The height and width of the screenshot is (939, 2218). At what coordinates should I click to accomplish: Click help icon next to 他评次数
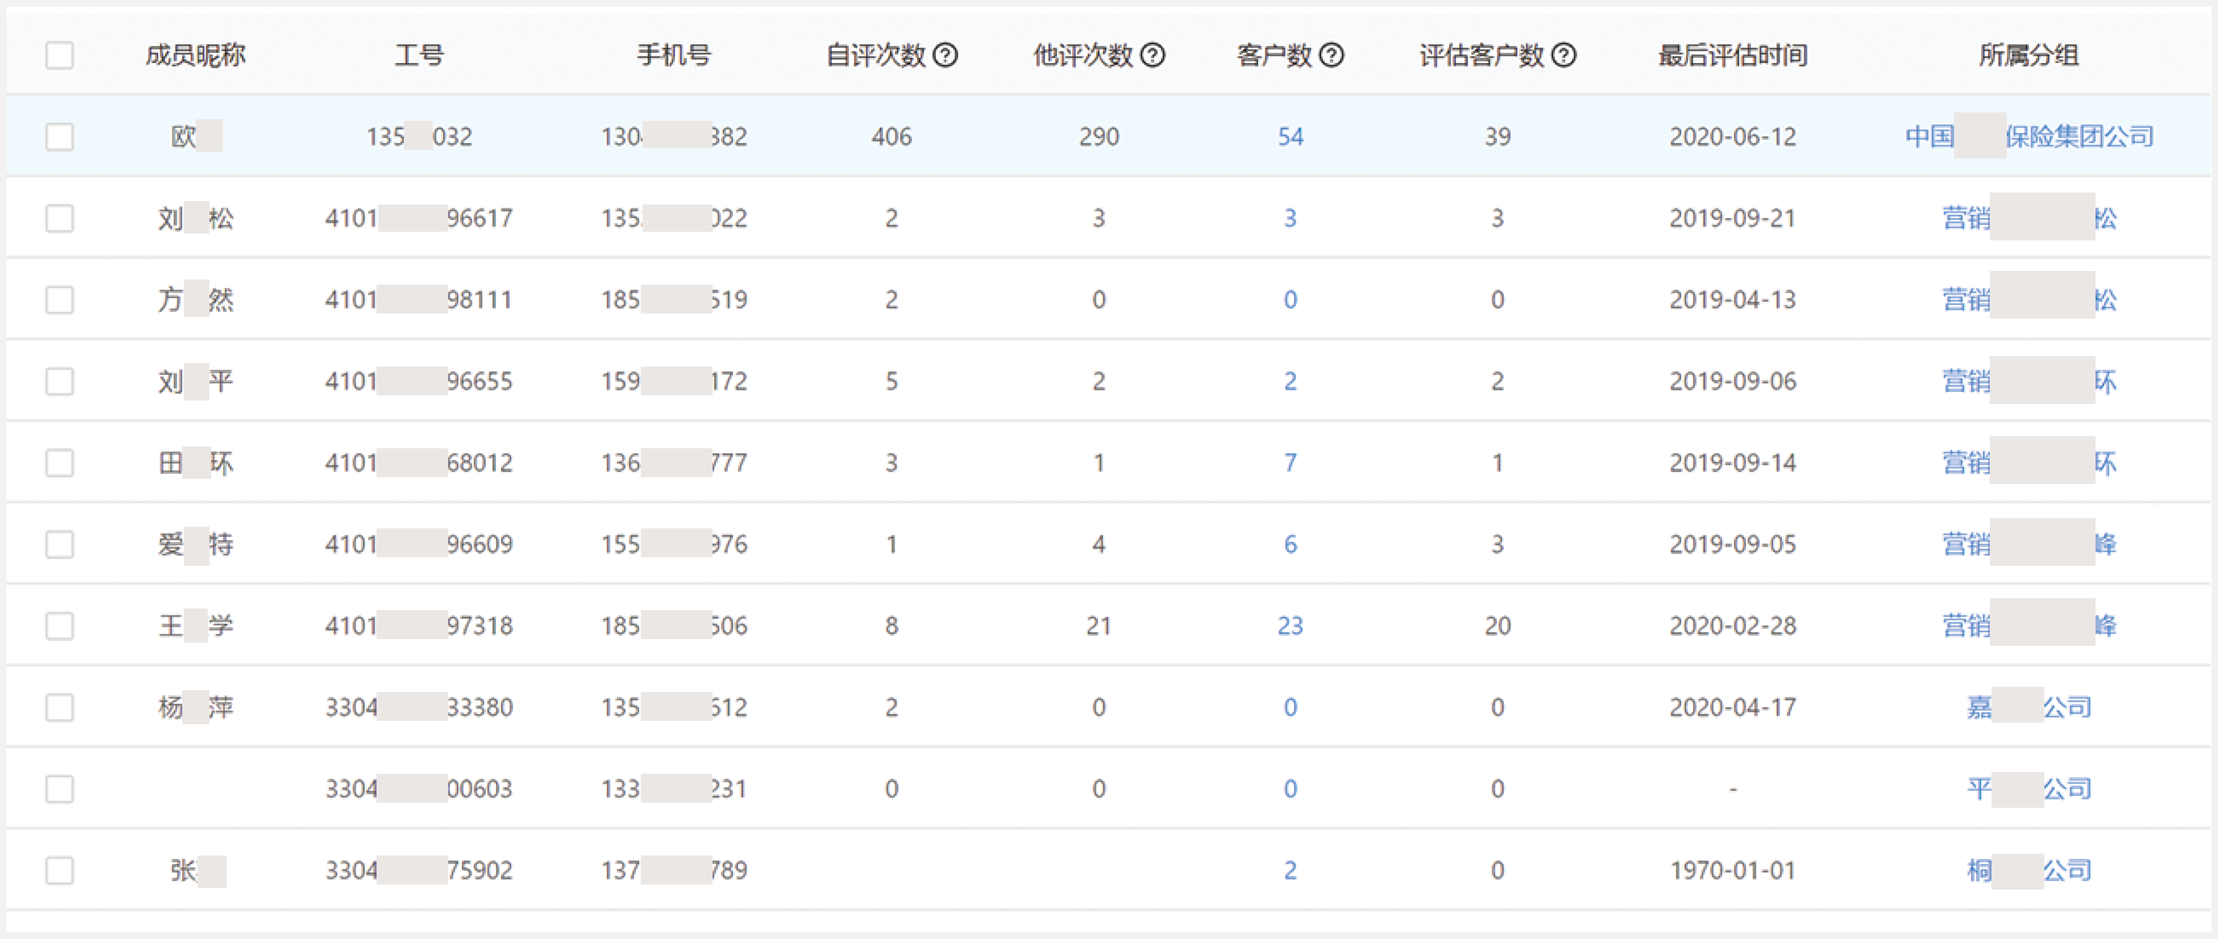point(1152,55)
